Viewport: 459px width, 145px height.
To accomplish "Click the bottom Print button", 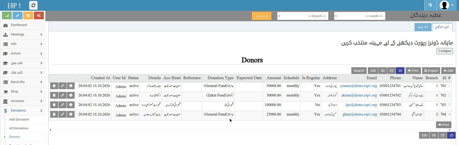I will pos(444,125).
